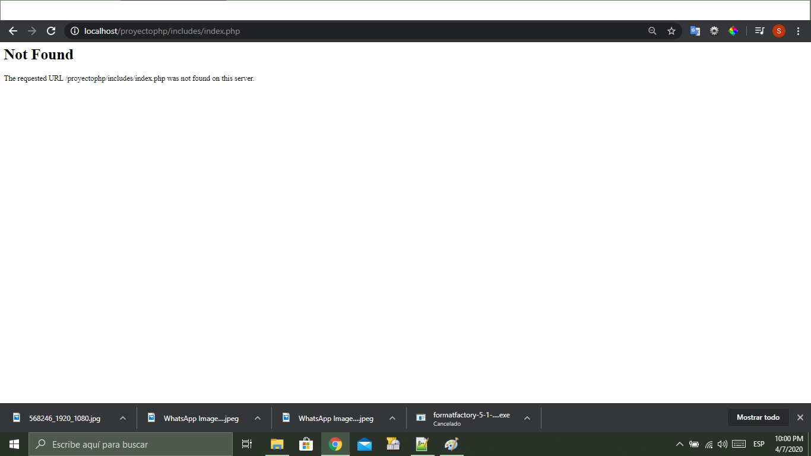This screenshot has width=811, height=456.
Task: Open the first WhatsApp Image jpeg download
Action: (x=194, y=418)
